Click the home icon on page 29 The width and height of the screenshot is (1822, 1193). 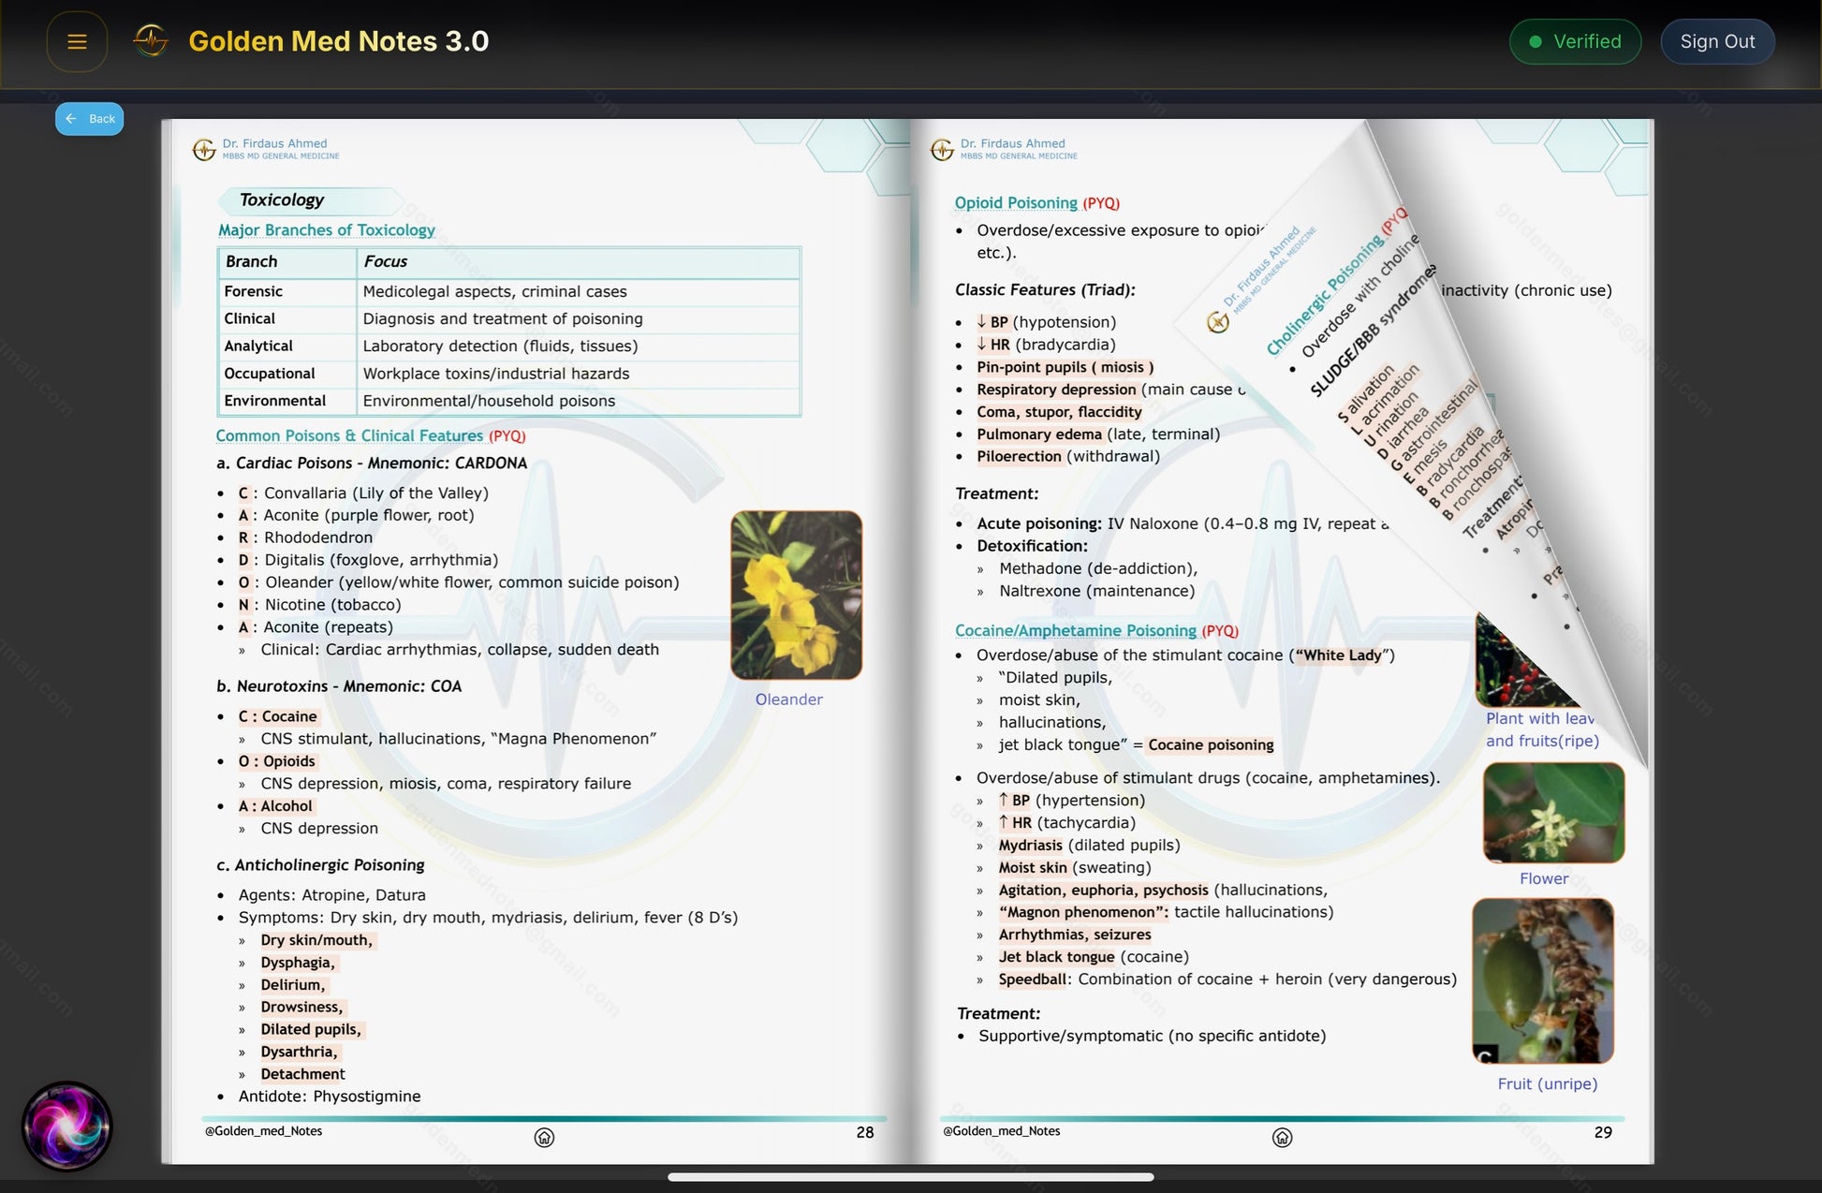click(x=1282, y=1137)
